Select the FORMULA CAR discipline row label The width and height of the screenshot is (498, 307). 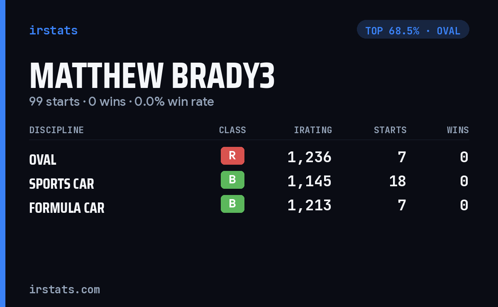(x=66, y=208)
